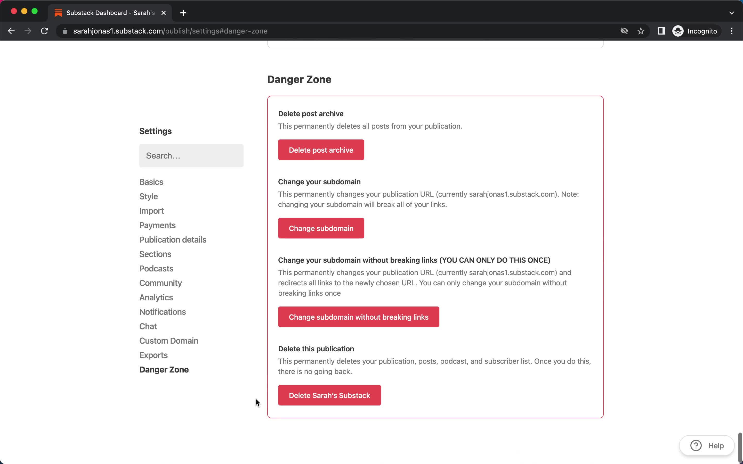Reload the current page
This screenshot has height=464, width=743.
(45, 31)
